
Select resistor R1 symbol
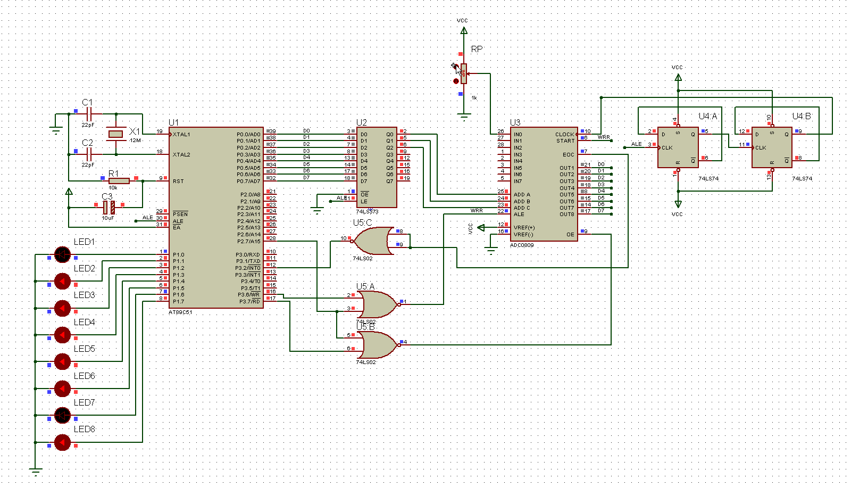coord(119,181)
